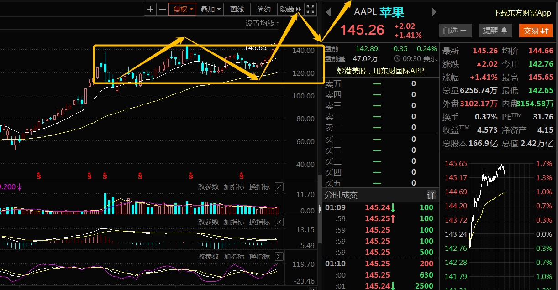558x290 pixels.
Task: Close the volume indicator panel
Action: (x=279, y=187)
